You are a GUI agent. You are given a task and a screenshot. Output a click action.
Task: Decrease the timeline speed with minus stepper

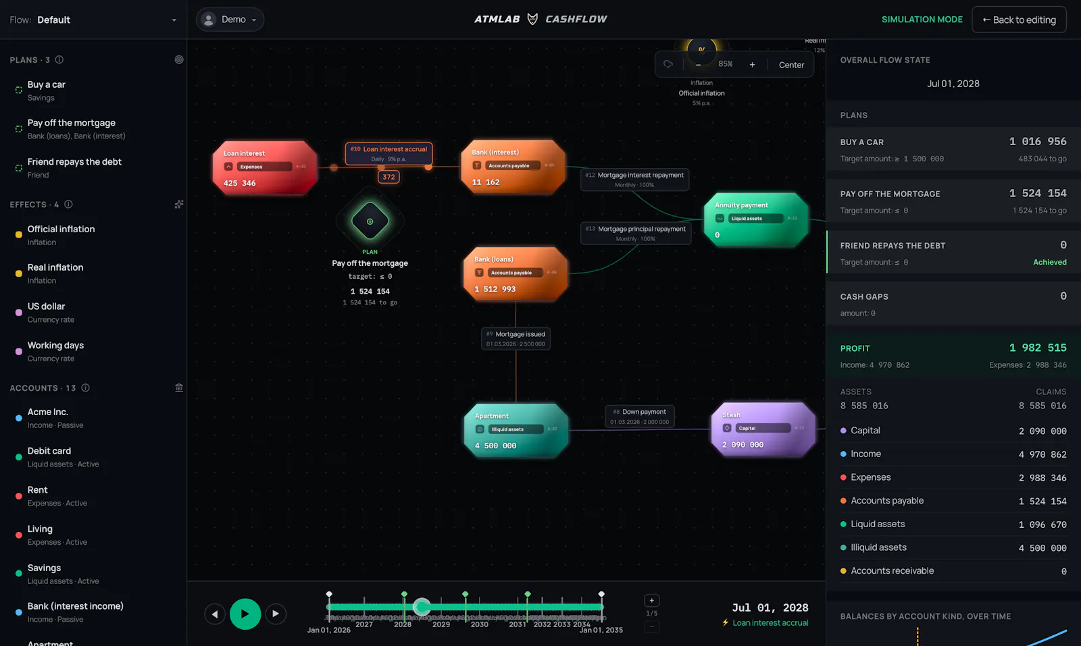click(x=652, y=626)
